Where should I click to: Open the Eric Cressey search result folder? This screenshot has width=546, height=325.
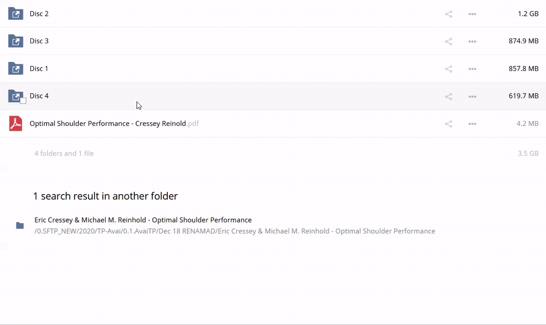[143, 220]
